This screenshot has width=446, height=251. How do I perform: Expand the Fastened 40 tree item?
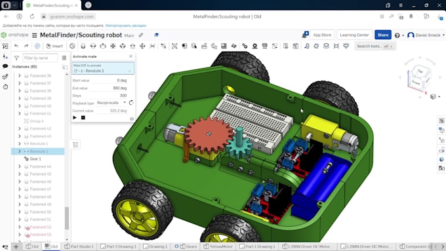tap(19, 106)
